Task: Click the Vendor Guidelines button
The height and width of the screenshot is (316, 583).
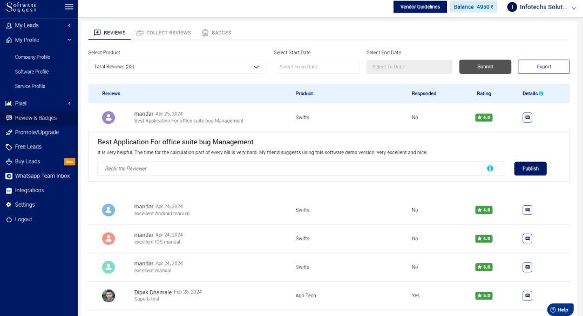Action: pyautogui.click(x=420, y=7)
